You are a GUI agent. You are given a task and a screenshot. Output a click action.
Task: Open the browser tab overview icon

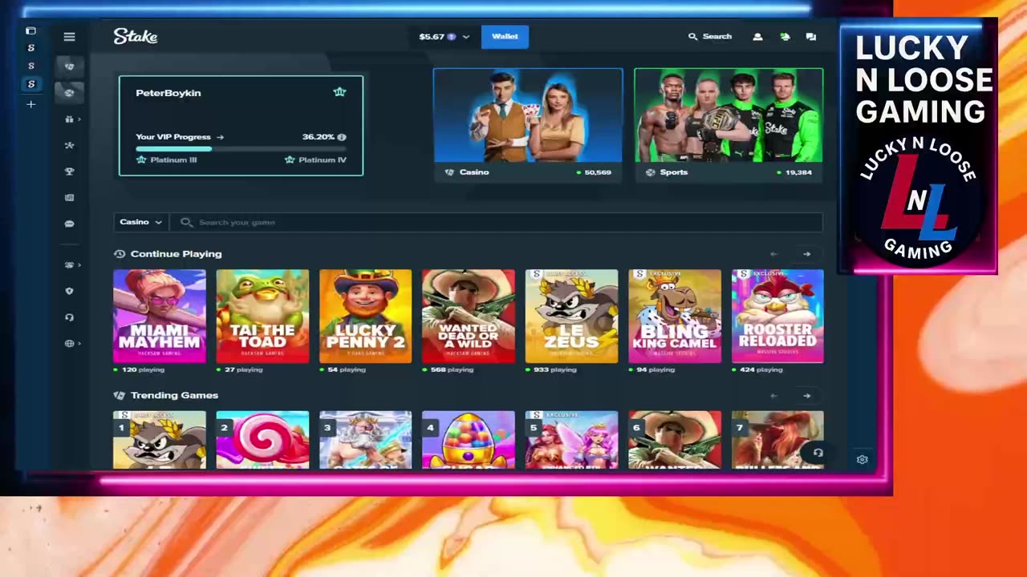(30, 30)
